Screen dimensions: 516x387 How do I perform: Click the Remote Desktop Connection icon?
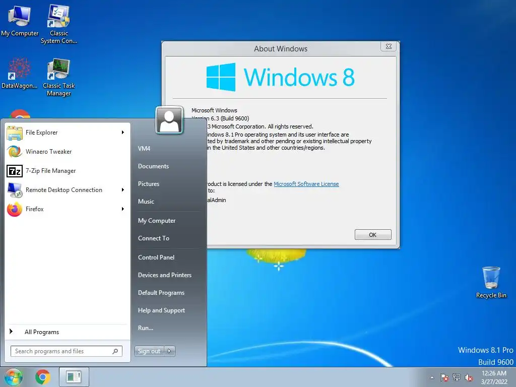pos(15,190)
